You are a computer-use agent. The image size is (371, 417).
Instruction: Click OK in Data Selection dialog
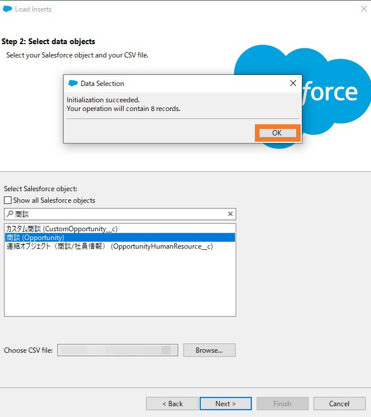[x=278, y=132]
